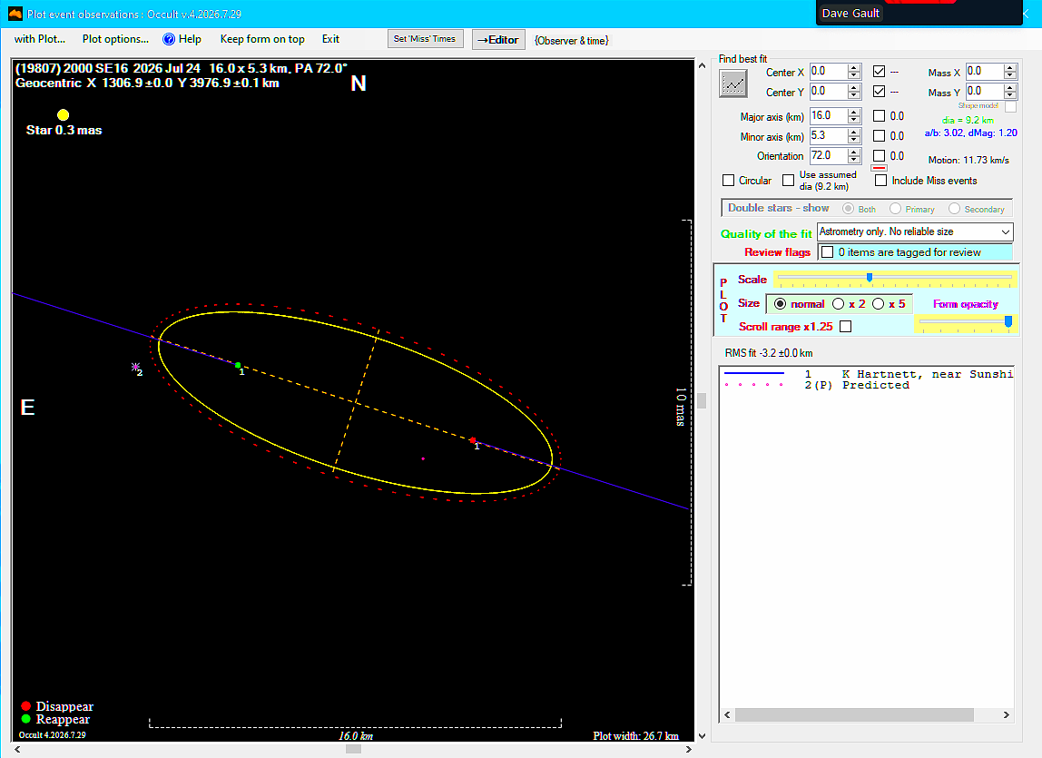Toggle the Shape model checkbox
The image size is (1042, 758).
click(x=1010, y=107)
